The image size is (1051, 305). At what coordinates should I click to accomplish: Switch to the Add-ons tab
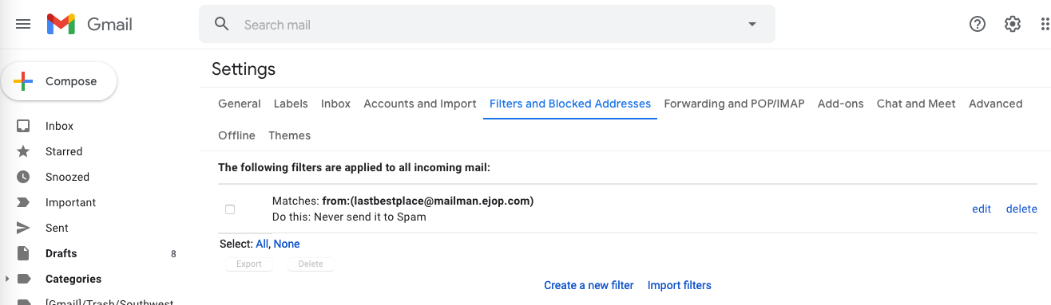pos(841,104)
